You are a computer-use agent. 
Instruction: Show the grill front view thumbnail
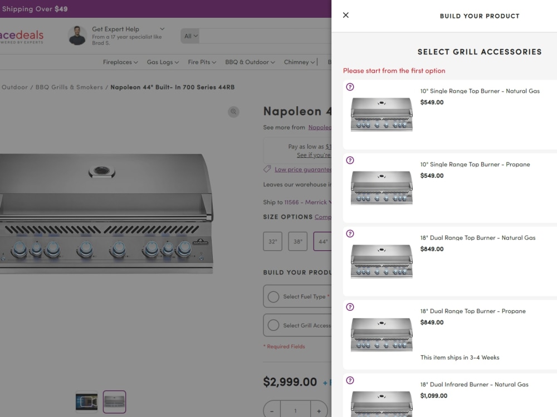click(114, 402)
